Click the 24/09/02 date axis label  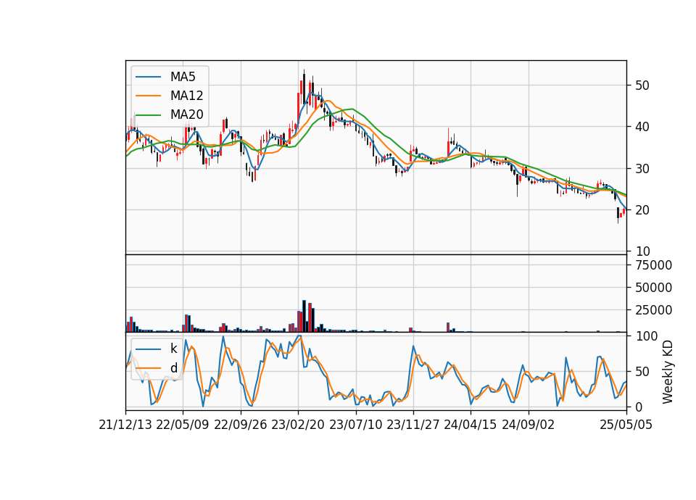[x=529, y=425]
